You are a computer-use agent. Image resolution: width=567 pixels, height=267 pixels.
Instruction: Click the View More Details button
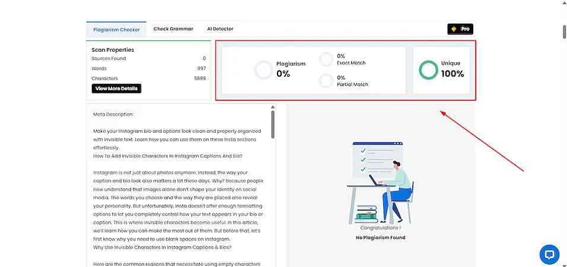[116, 88]
